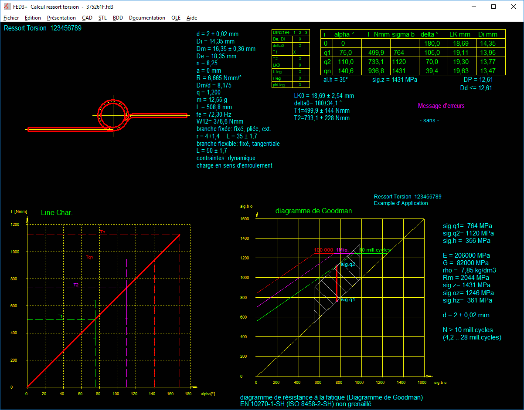This screenshot has height=410, width=524.
Task: Open the Présentation menu
Action: pos(61,18)
